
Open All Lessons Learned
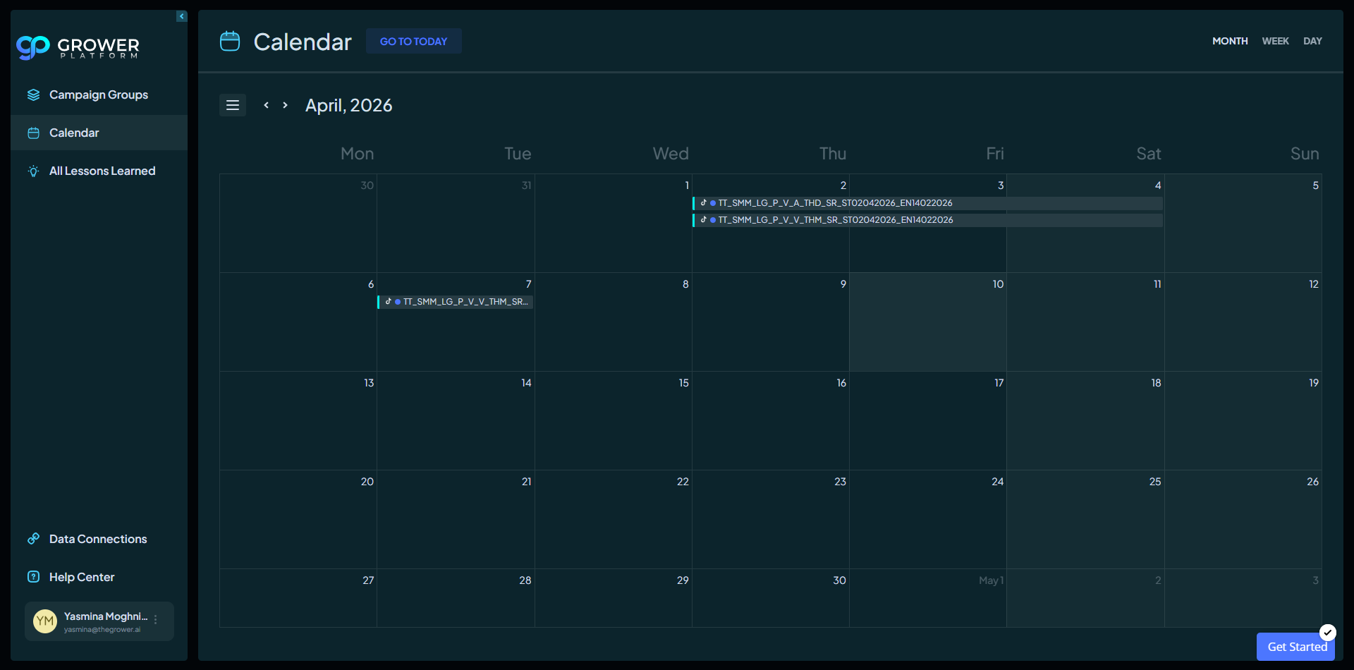click(99, 171)
